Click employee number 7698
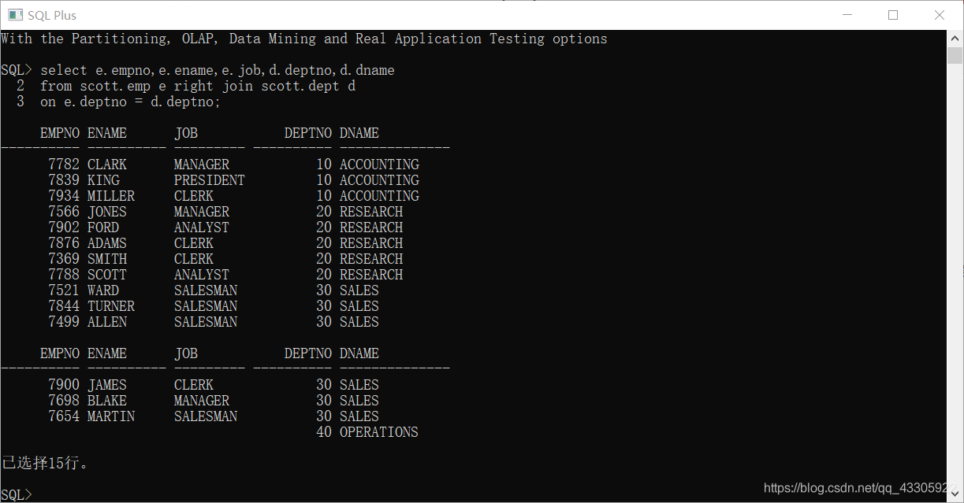 64,401
